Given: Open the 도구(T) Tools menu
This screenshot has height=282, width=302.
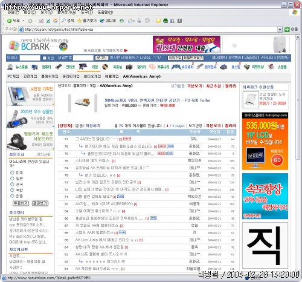Looking at the screenshot, I should point(87,12).
